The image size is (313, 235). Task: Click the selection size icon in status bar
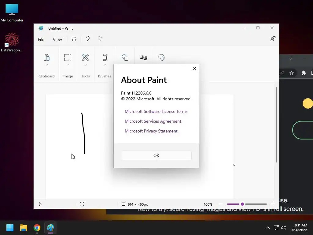tap(82, 204)
